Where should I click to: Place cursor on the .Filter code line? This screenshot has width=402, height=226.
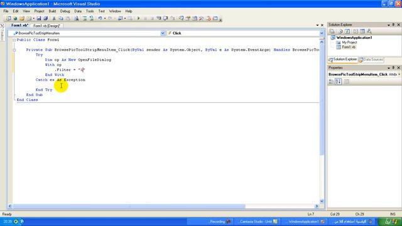[x=70, y=70]
